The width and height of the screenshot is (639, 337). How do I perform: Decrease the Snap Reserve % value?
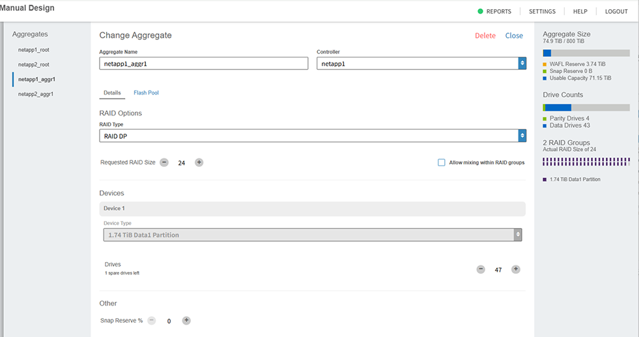(x=152, y=321)
